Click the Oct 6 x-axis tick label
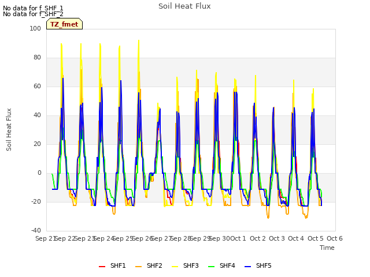The image size is (370, 277). [335, 238]
